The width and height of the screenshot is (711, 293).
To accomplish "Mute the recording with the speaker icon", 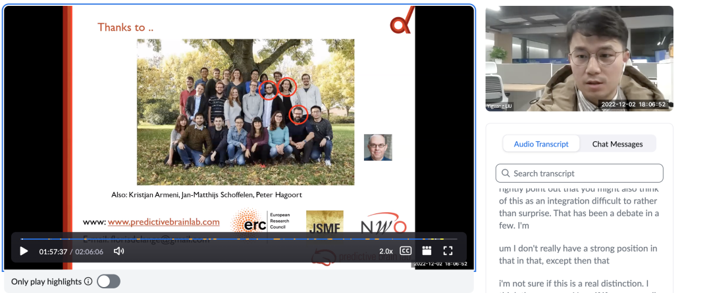I will (118, 251).
